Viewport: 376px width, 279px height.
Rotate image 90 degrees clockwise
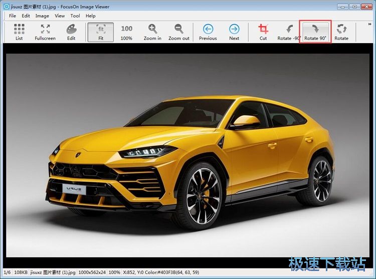[315, 32]
